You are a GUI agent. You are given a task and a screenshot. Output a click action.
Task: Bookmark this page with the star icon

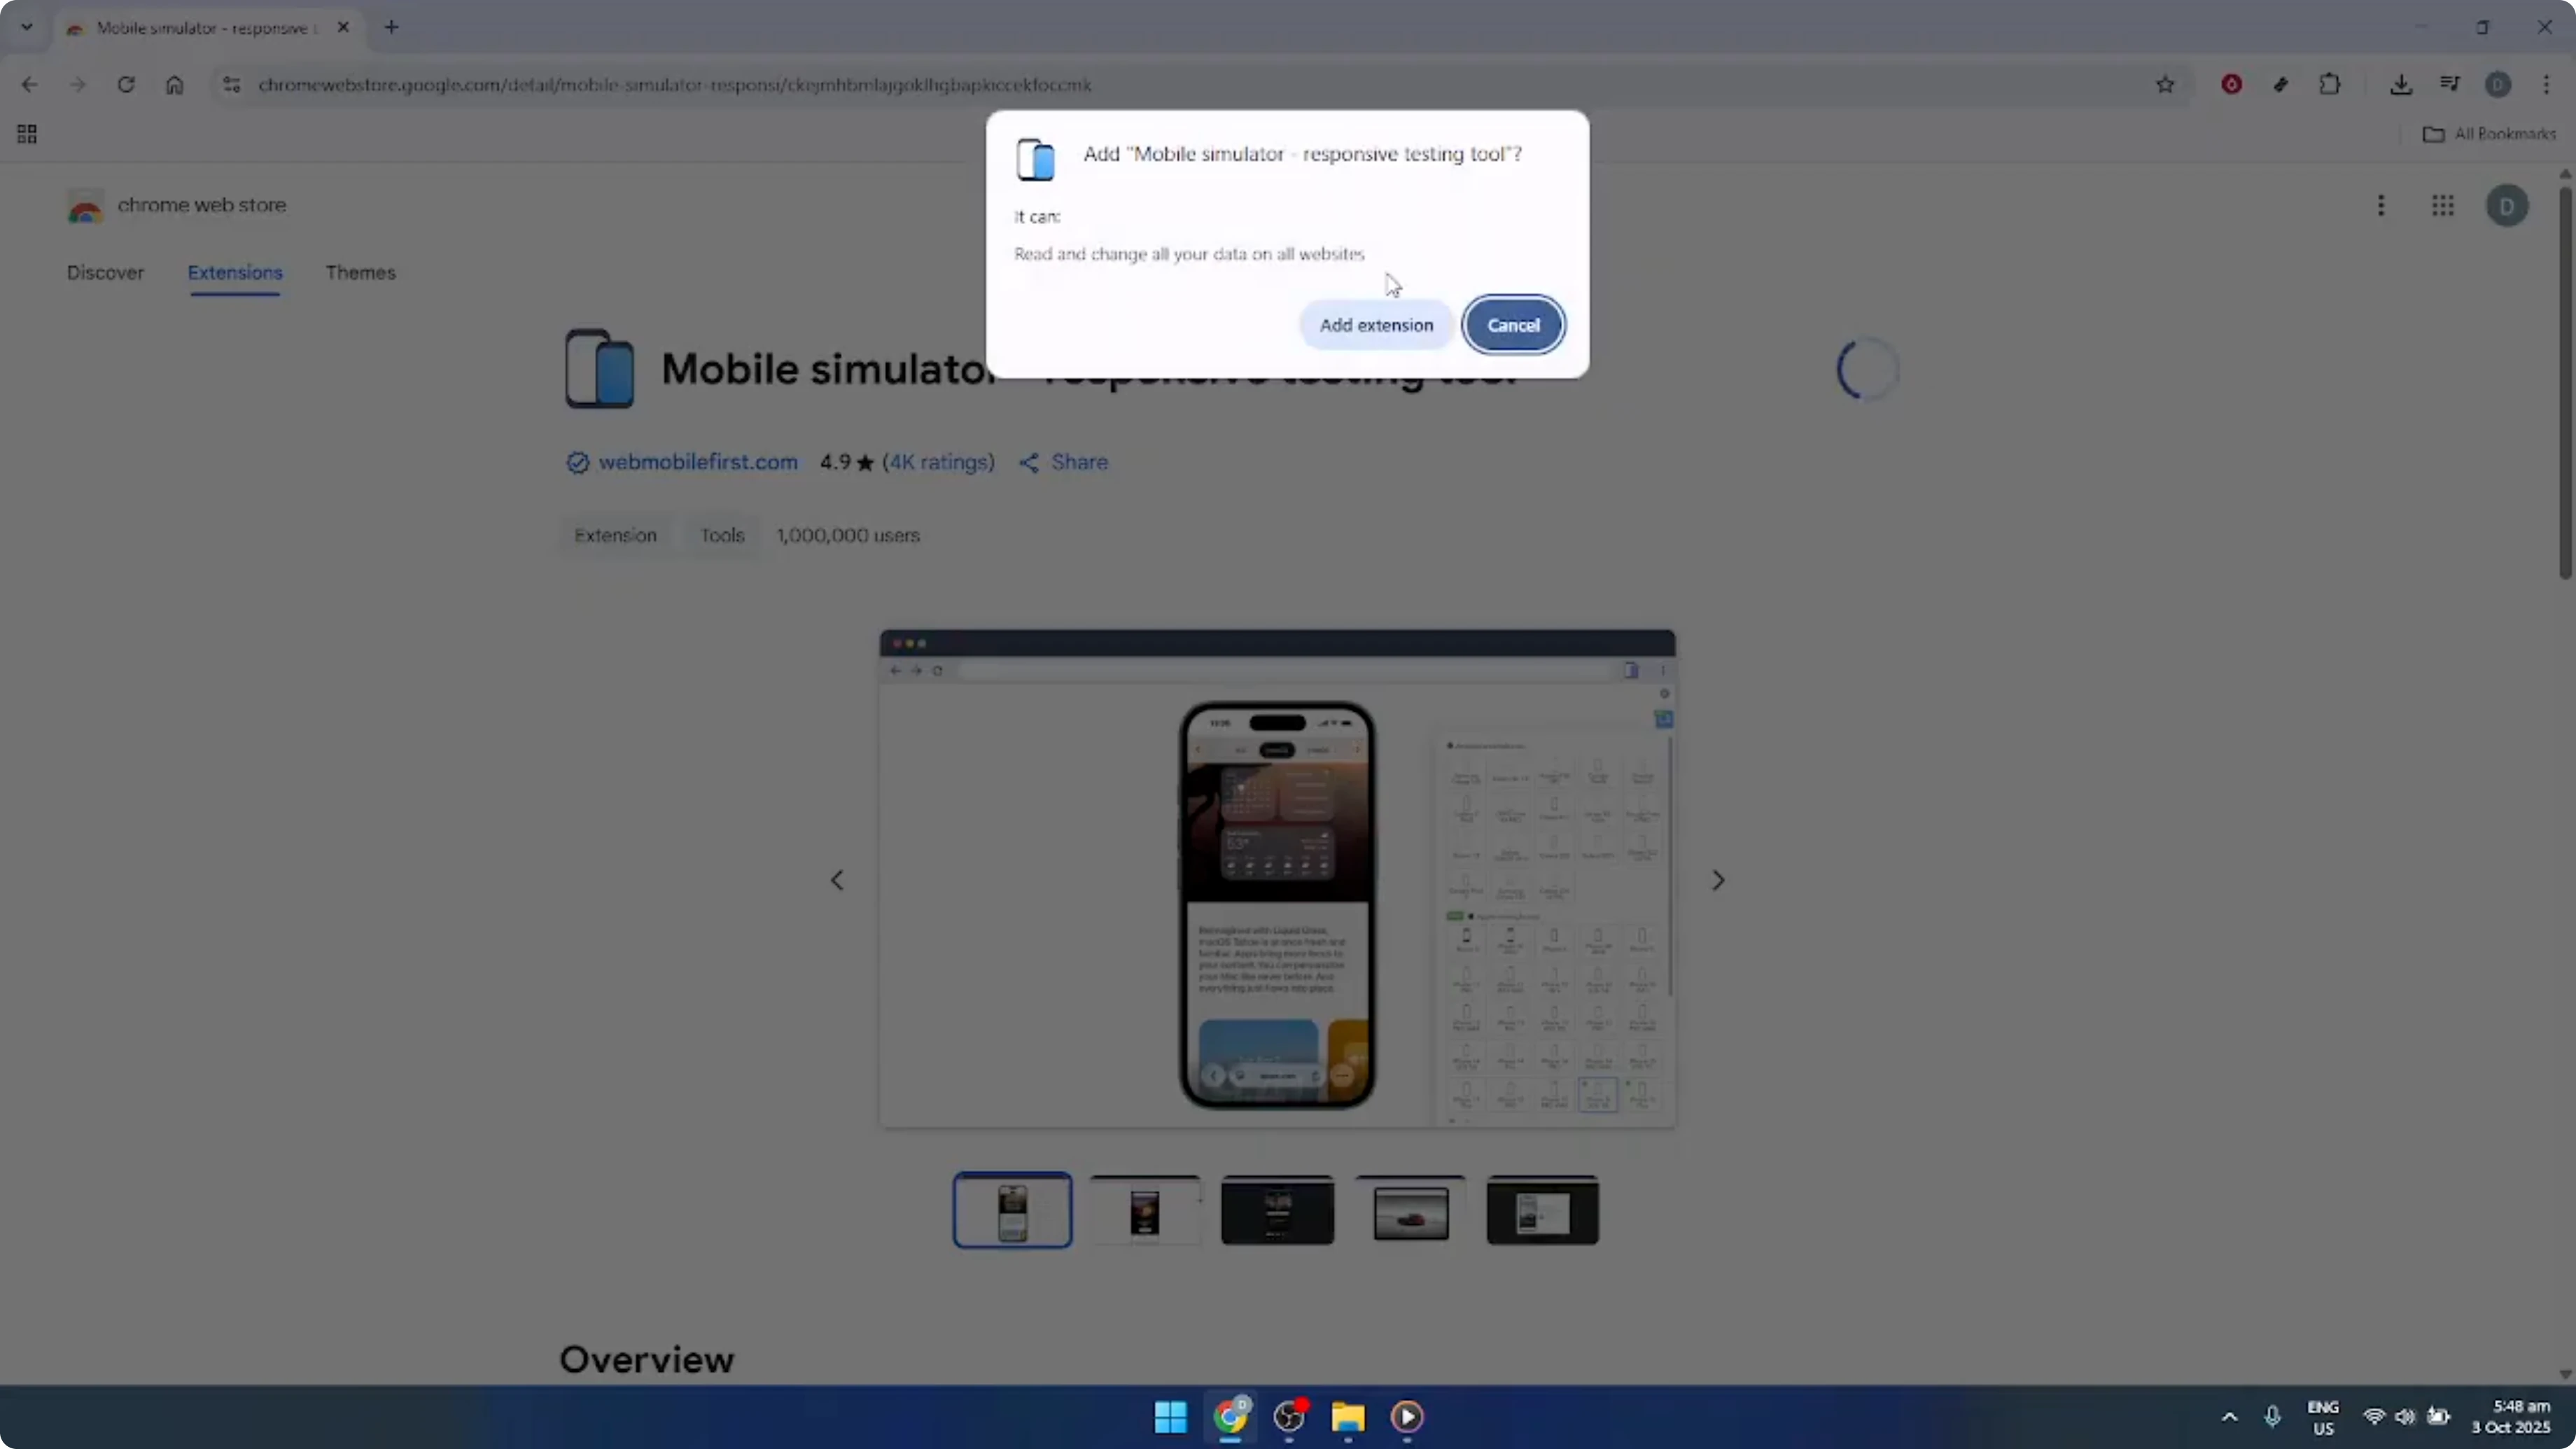[2166, 84]
